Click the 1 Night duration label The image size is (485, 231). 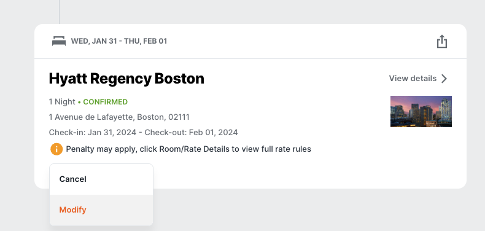[62, 102]
